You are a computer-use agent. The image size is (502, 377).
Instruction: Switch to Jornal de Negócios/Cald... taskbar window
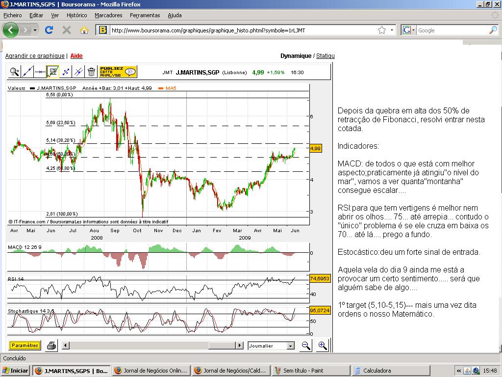click(x=231, y=371)
